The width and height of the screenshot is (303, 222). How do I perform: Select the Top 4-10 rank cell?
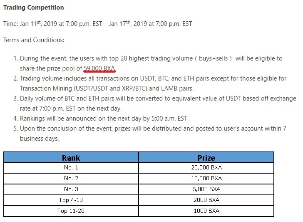point(71,200)
